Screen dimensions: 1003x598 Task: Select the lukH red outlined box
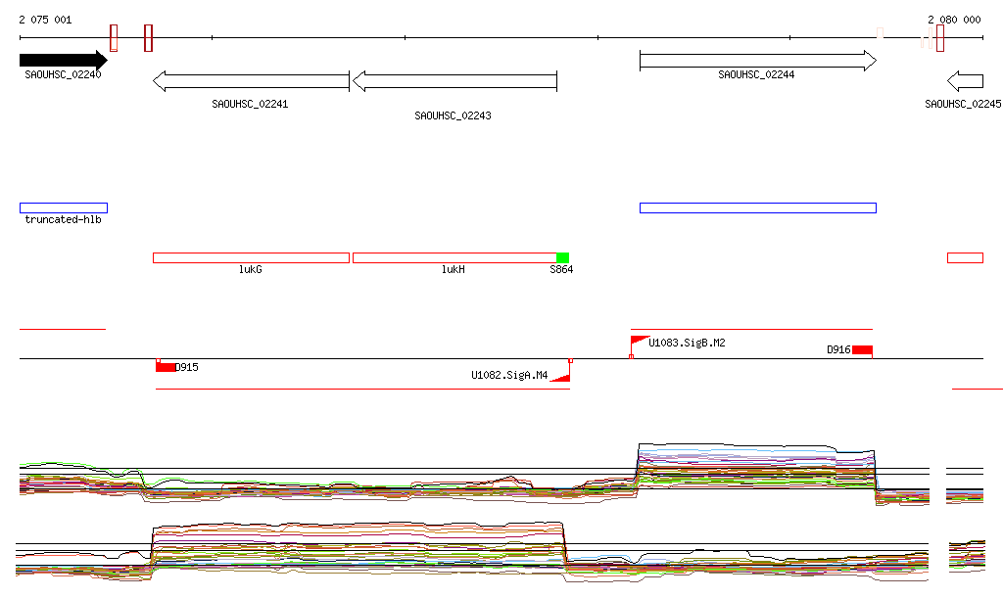click(454, 257)
